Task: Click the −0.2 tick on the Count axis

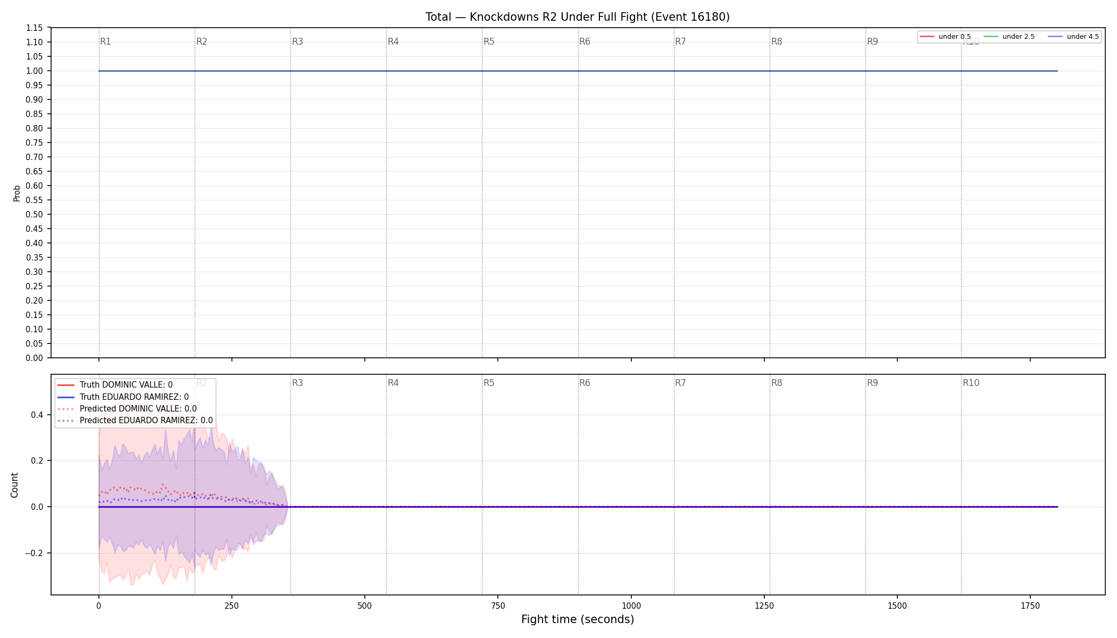Action: pos(34,553)
